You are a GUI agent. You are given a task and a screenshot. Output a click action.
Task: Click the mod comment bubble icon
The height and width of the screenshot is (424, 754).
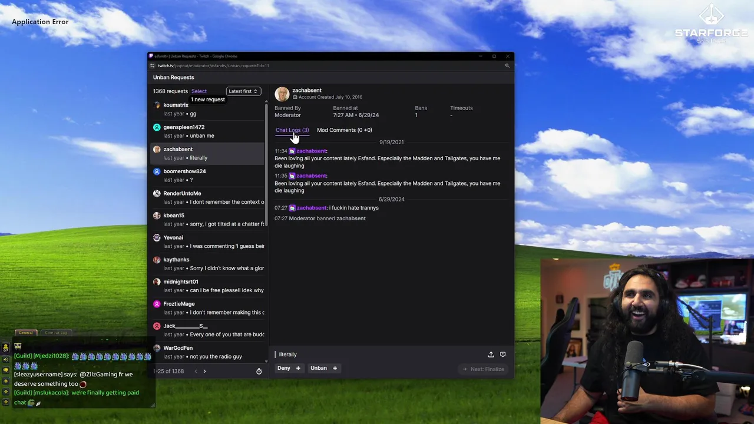502,355
